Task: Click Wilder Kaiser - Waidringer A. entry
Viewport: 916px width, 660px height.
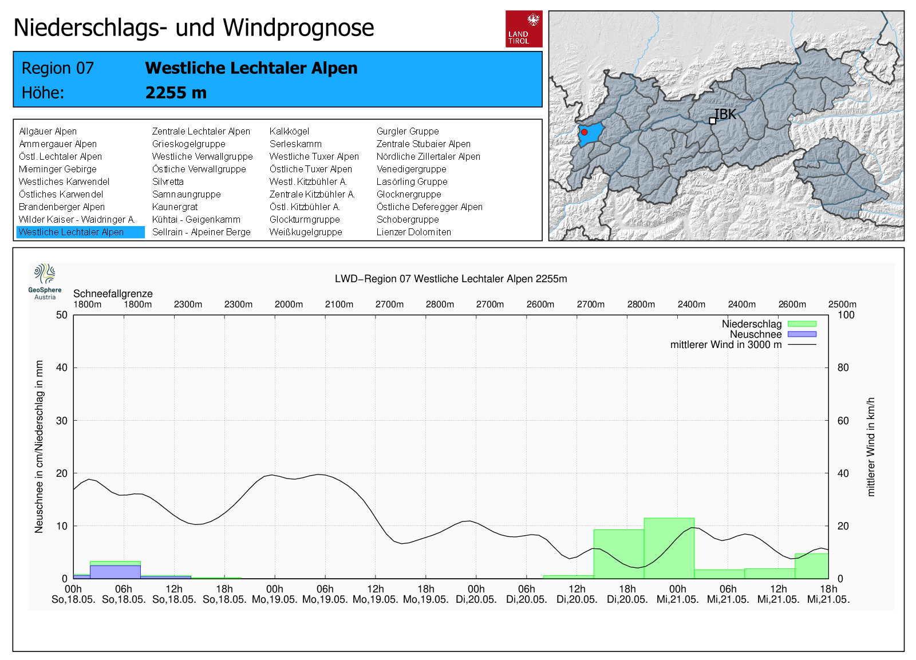Action: pos(77,220)
